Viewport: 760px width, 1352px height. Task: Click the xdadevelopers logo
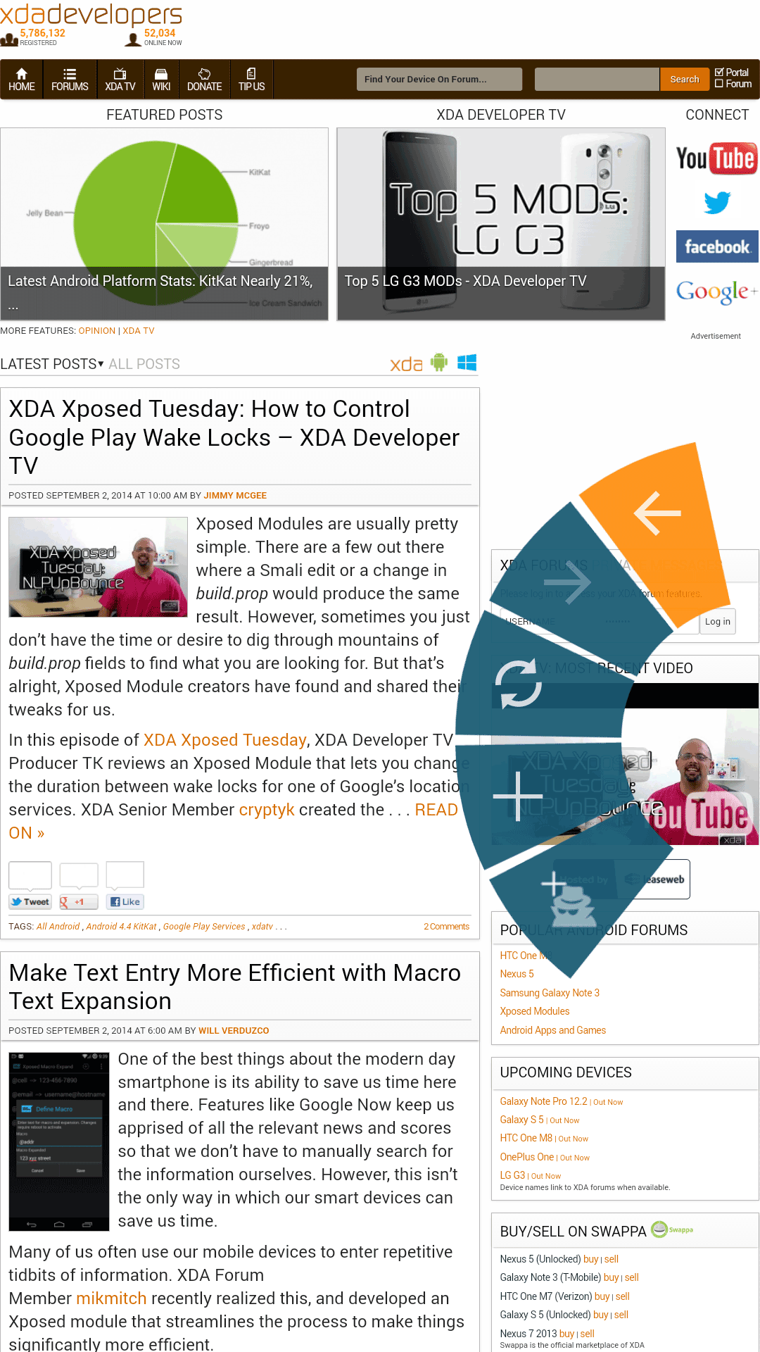91,15
